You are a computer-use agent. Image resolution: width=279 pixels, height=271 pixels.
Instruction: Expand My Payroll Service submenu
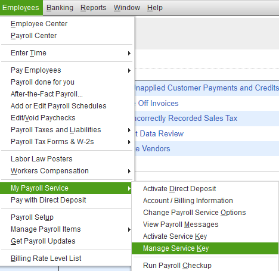coord(66,188)
